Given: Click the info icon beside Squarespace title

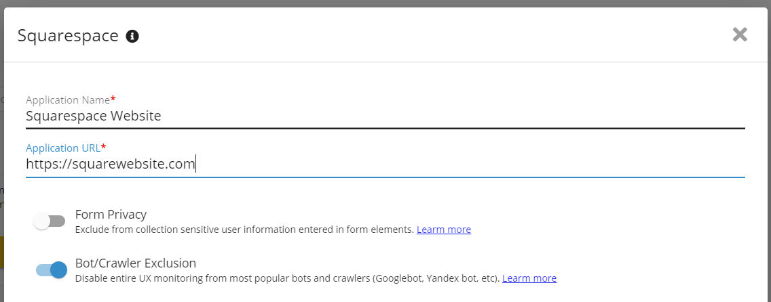Looking at the screenshot, I should (133, 36).
